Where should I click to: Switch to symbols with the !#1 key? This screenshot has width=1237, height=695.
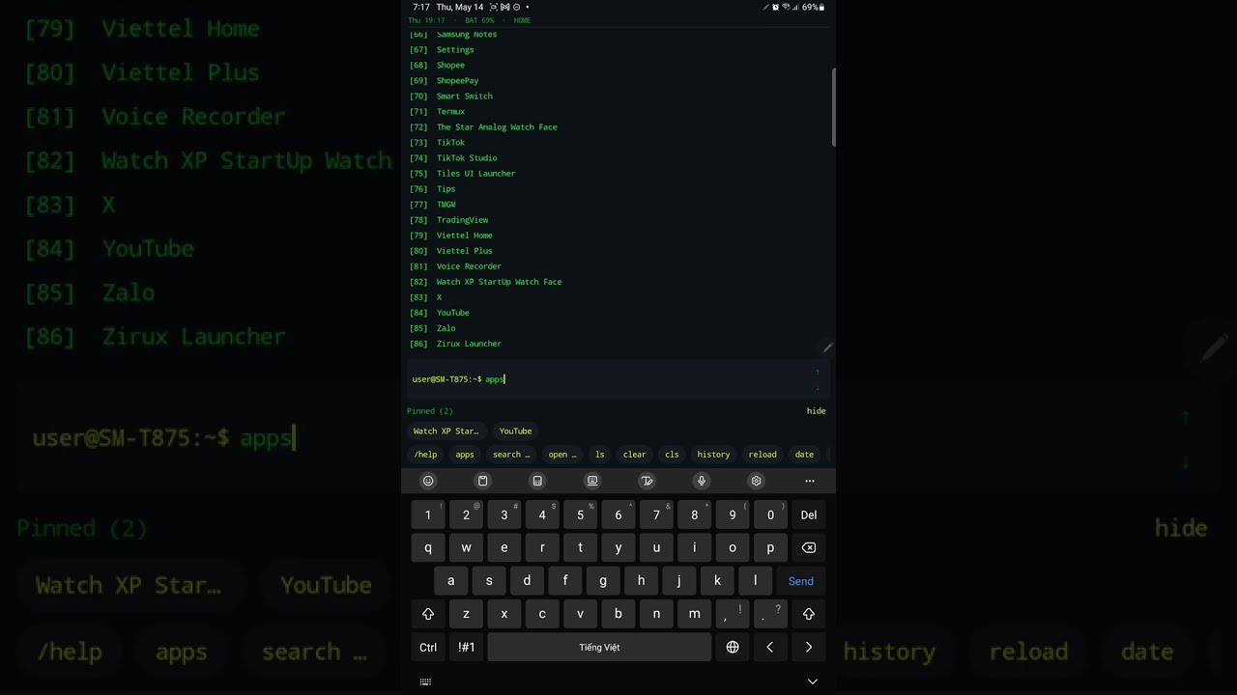tap(467, 648)
